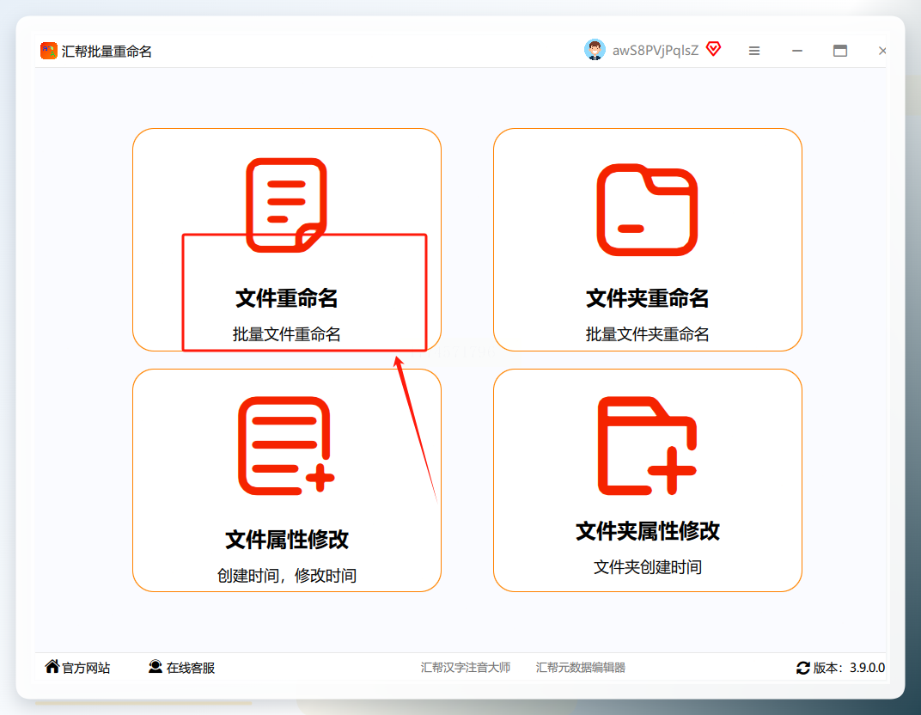The height and width of the screenshot is (715, 921).
Task: Click the 汇帮批量重命名 window title
Action: click(107, 51)
